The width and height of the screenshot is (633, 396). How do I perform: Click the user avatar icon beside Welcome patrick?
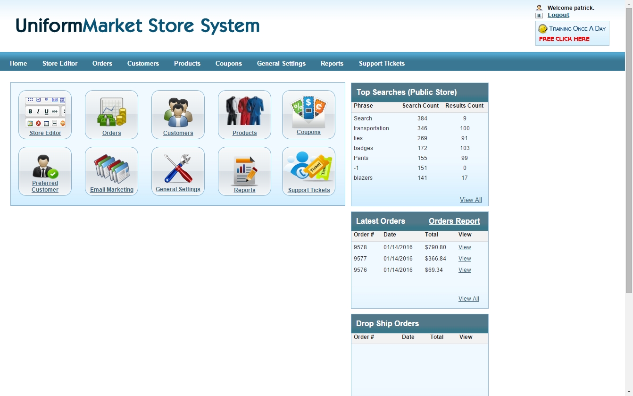pyautogui.click(x=539, y=8)
